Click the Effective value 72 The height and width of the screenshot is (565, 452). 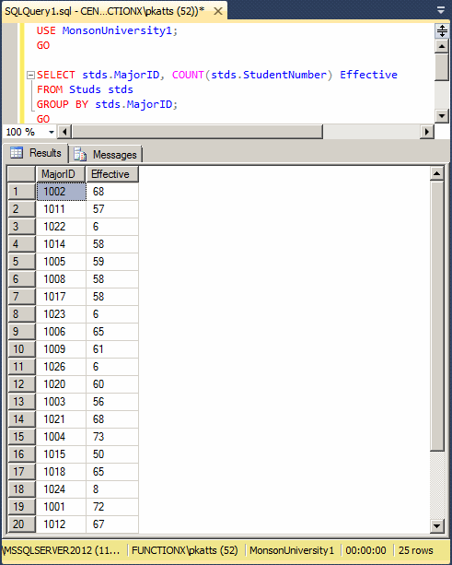coord(112,507)
